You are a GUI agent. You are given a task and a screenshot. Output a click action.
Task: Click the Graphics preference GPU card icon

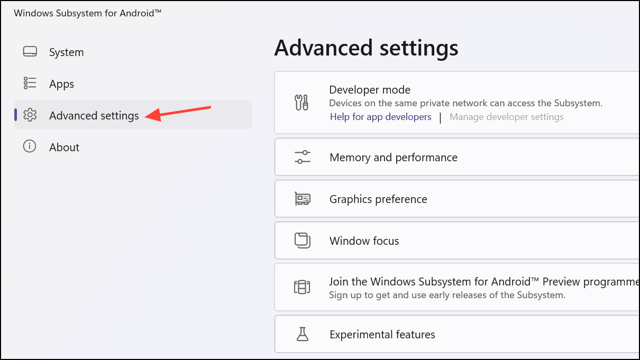pos(301,199)
